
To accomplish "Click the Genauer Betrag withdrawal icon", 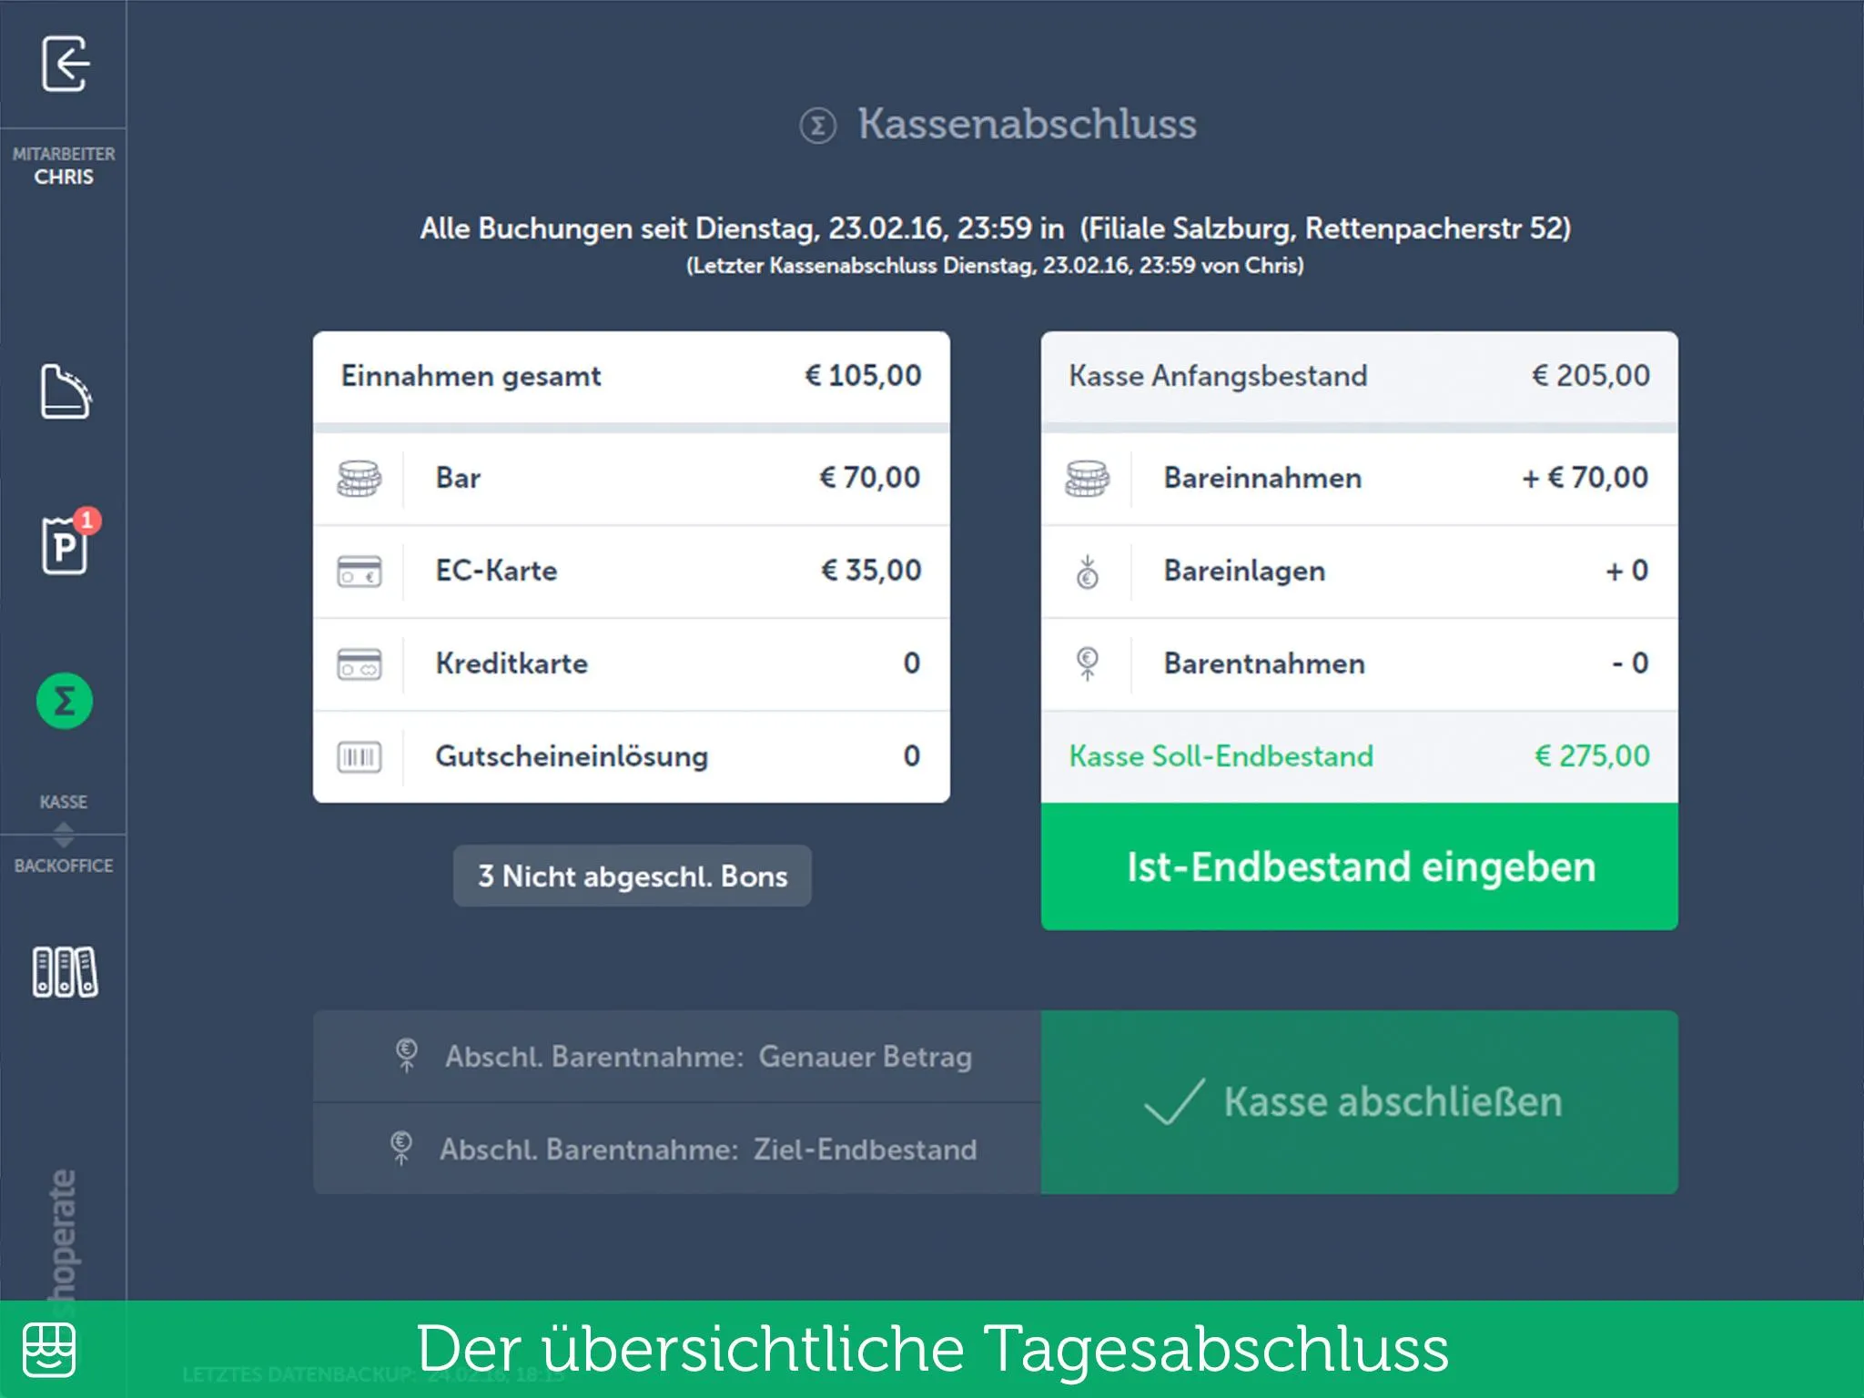I will click(x=407, y=1056).
